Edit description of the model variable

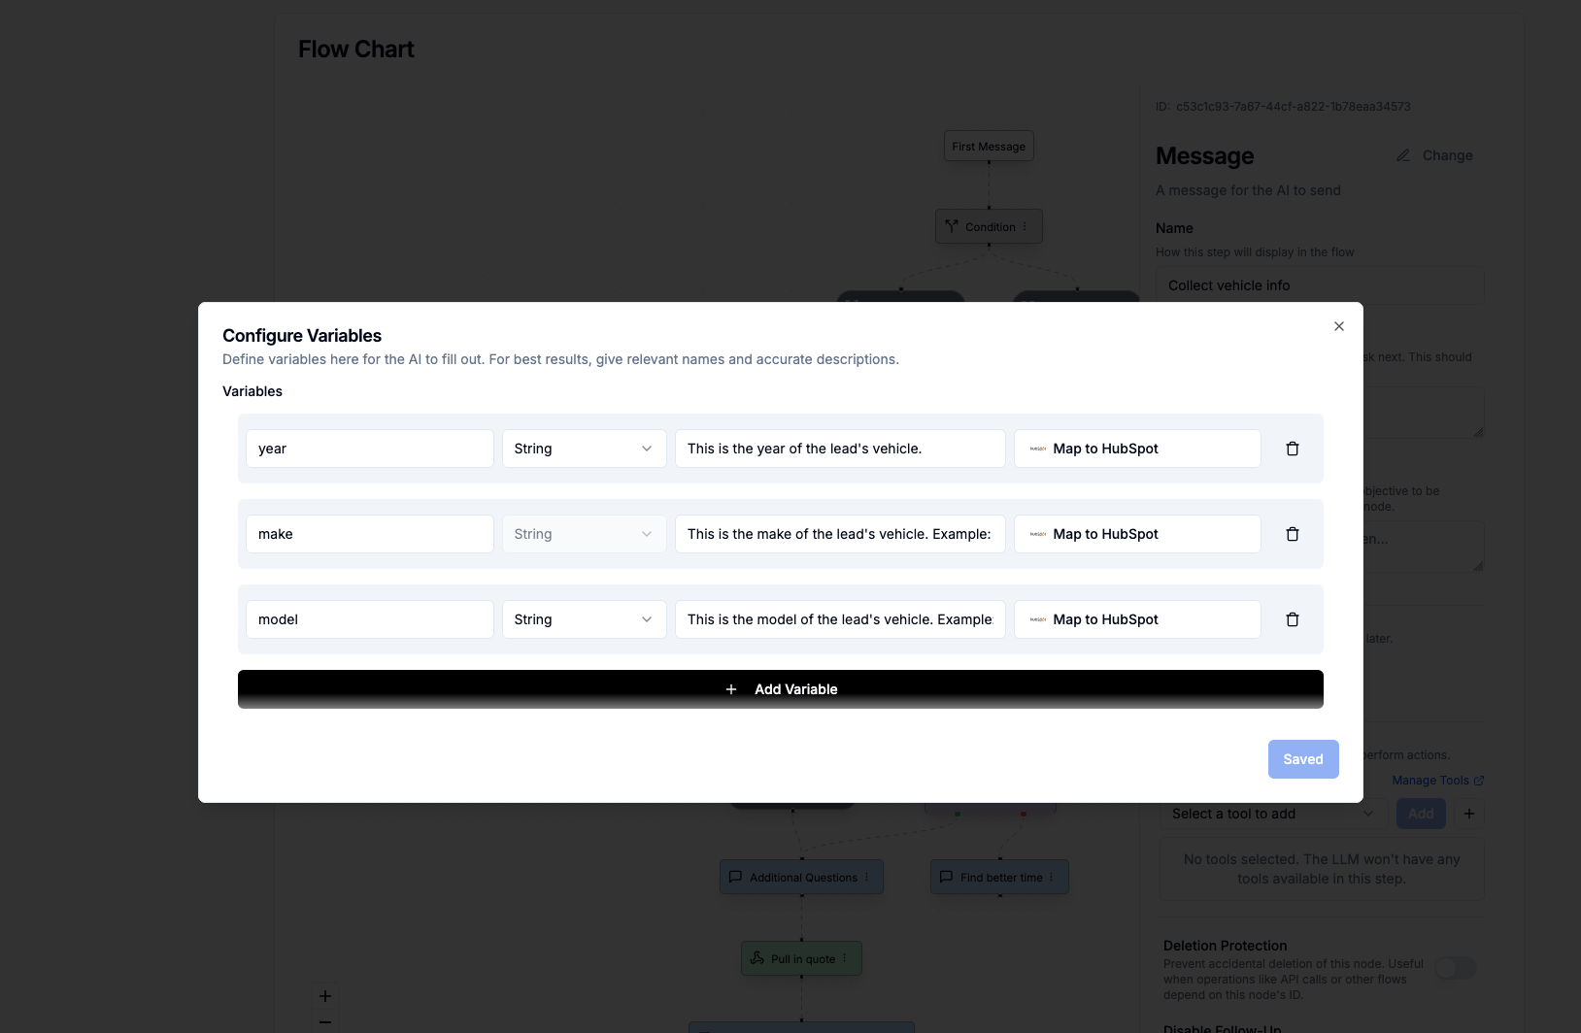pos(840,619)
